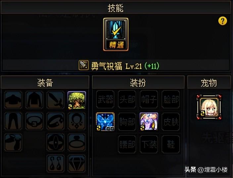Viewport: 233px width, 178px height.
Task: Click the empty 武器 costume slot
Action: pos(105,99)
